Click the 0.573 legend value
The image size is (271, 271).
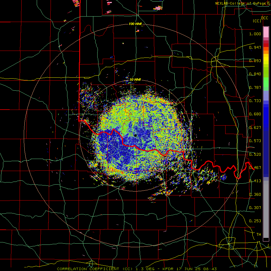pyautogui.click(x=255, y=141)
